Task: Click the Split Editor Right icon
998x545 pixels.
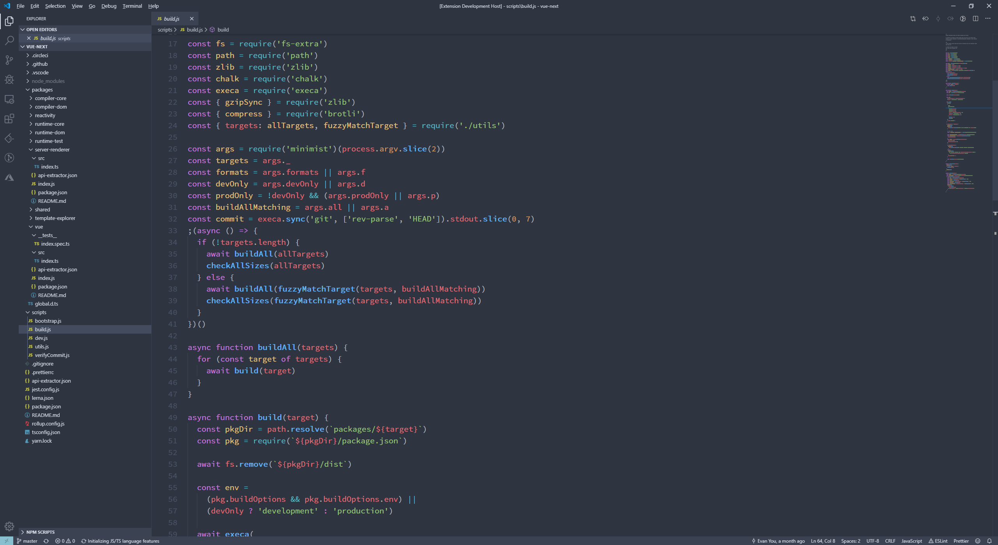Action: (x=975, y=19)
